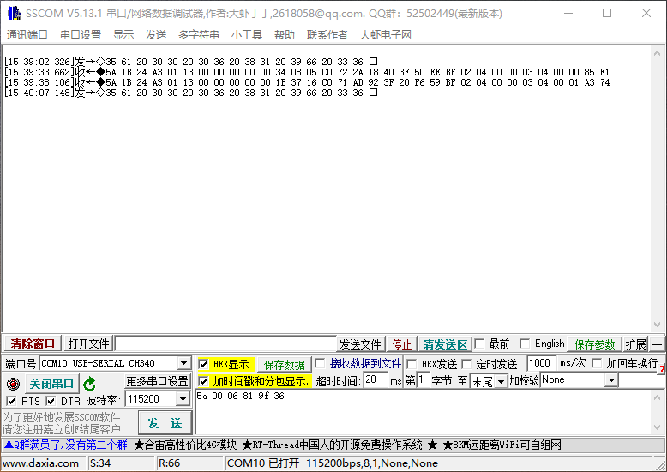Open the 多字符串 menu
Viewport: 667px width, 472px height.
pos(199,35)
